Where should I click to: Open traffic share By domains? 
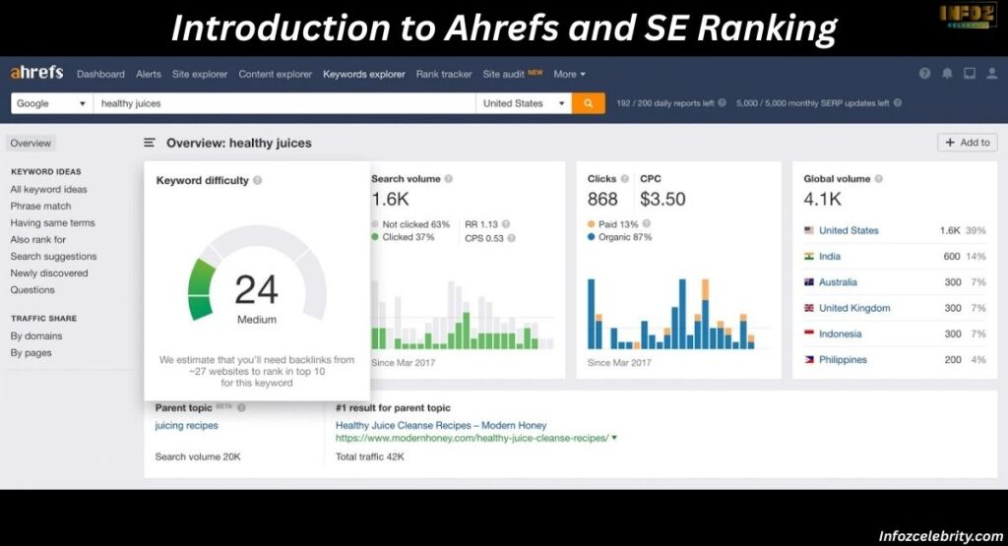pos(36,335)
